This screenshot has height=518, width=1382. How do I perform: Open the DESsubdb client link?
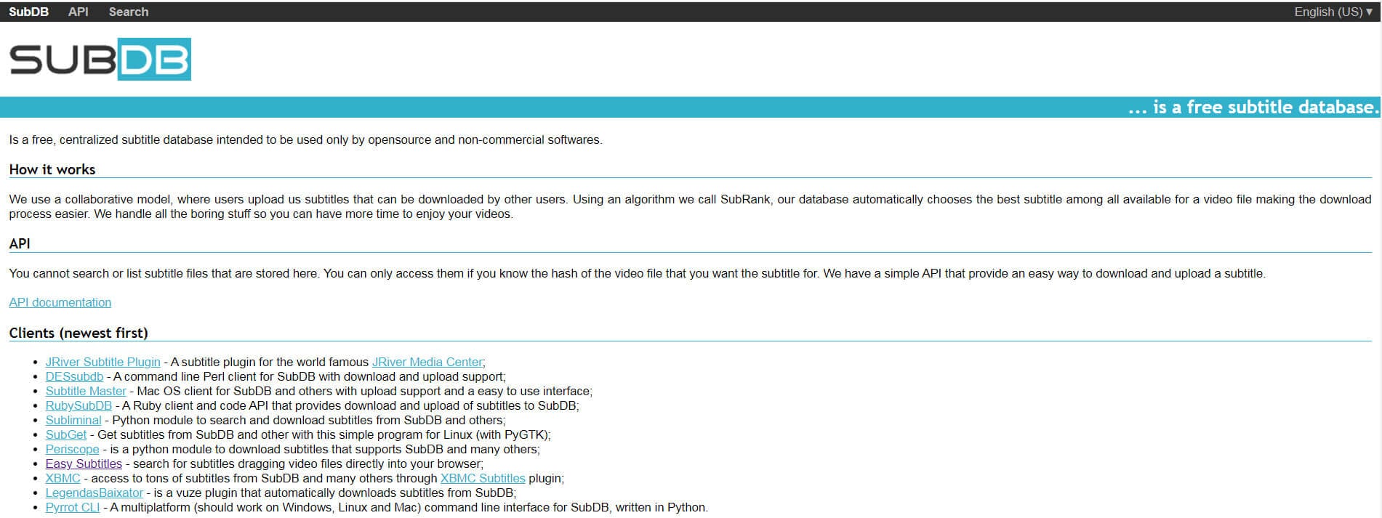[x=74, y=376]
